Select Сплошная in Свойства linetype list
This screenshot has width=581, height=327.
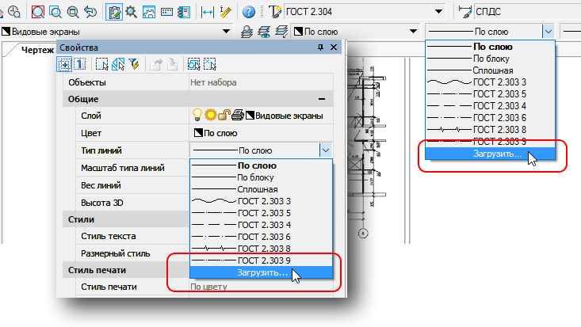pos(261,189)
